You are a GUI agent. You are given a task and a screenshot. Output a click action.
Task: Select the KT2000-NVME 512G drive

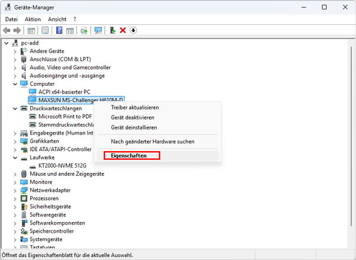point(63,166)
